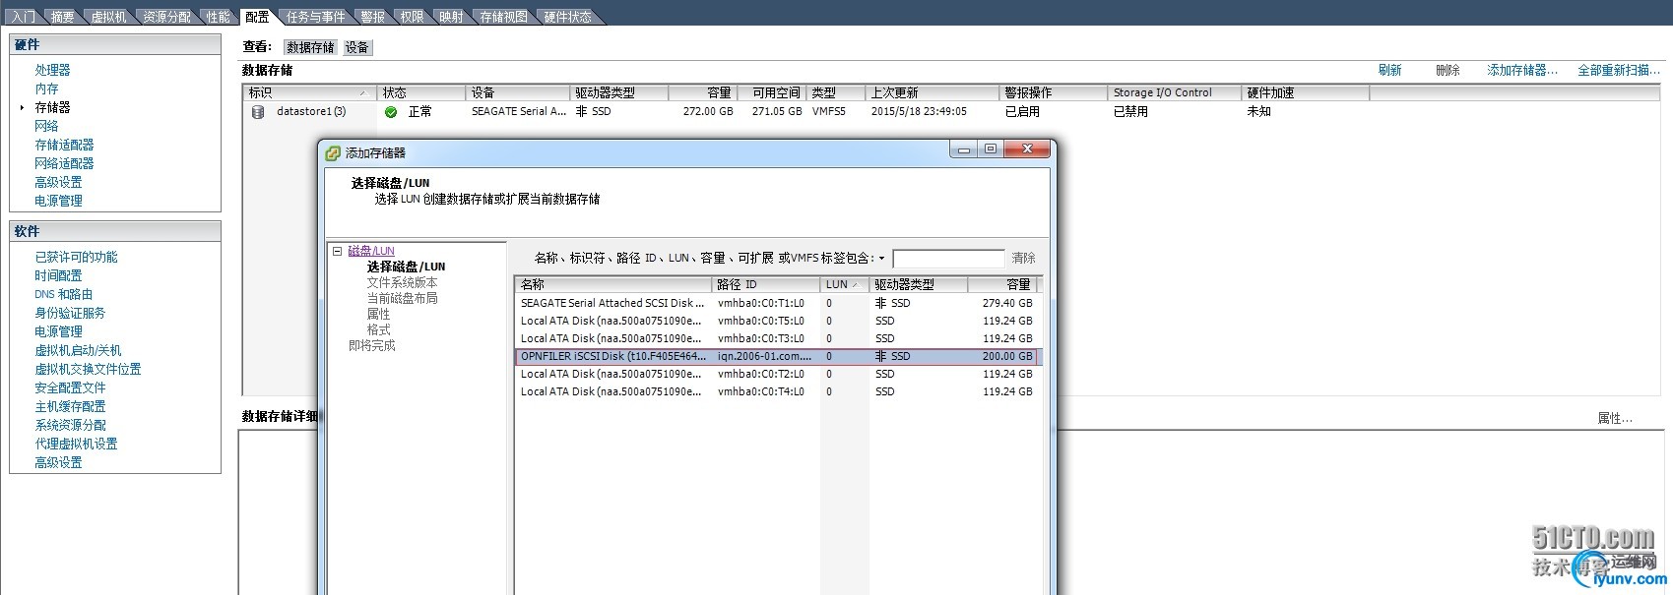Open the 权限 tab
The width and height of the screenshot is (1673, 595).
point(412,17)
